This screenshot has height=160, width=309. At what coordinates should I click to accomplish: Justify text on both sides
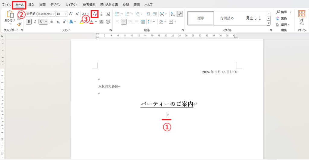click(x=136, y=22)
